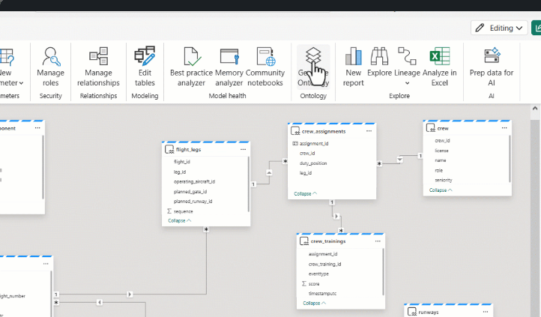The height and width of the screenshot is (317, 541).
Task: Select the crew_trainings table header
Action: [x=340, y=241]
